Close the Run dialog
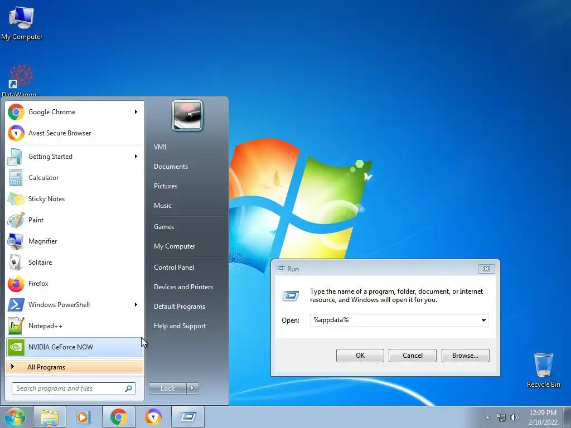571x428 pixels. click(486, 269)
